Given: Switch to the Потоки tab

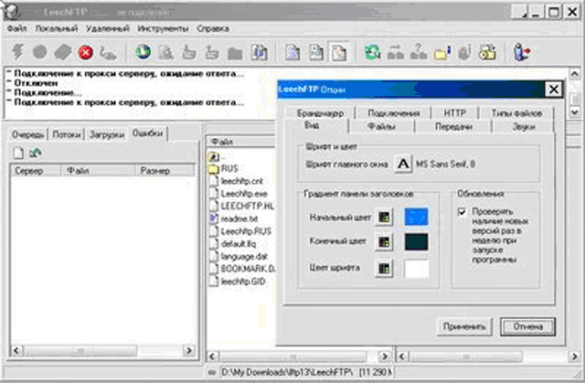Looking at the screenshot, I should click(67, 134).
